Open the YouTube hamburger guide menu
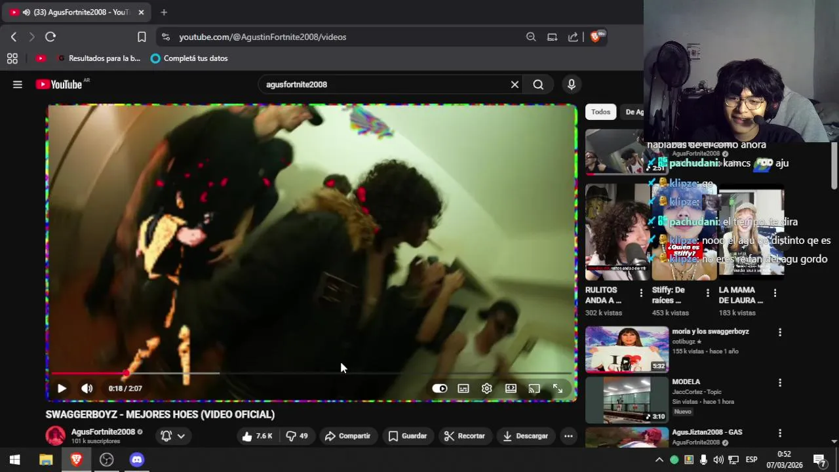The image size is (839, 472). pyautogui.click(x=18, y=85)
